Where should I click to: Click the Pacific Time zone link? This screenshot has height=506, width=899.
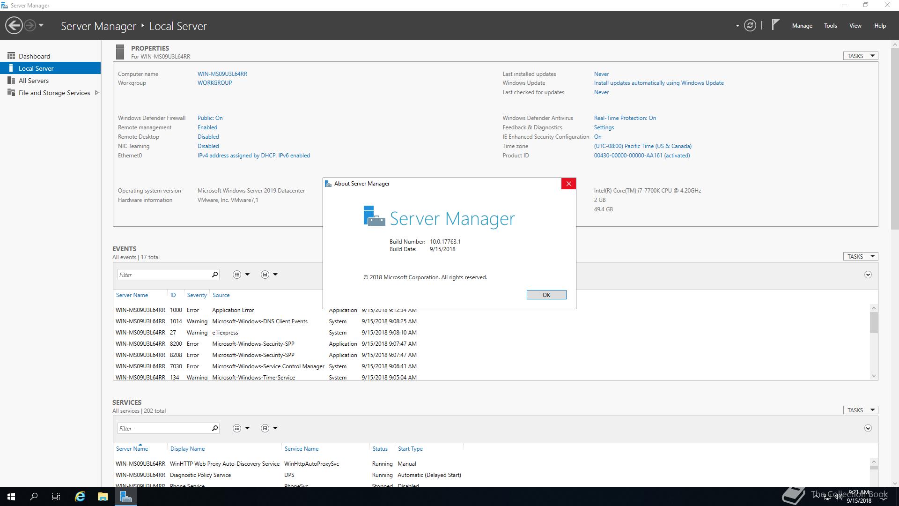(x=643, y=146)
